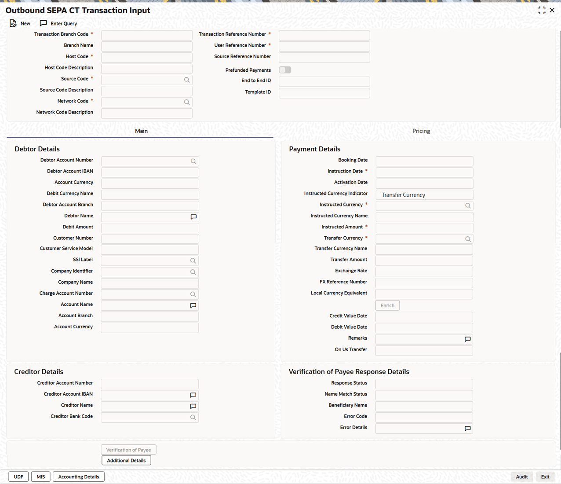This screenshot has height=484, width=561.
Task: Open Error Details comment popup icon
Action: point(467,429)
